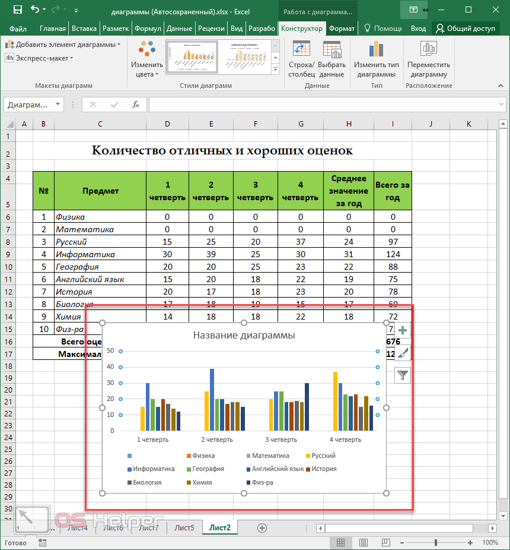Click Move Chart (Переместить диаграмму) icon
This screenshot has height=550, width=510.
[x=428, y=59]
